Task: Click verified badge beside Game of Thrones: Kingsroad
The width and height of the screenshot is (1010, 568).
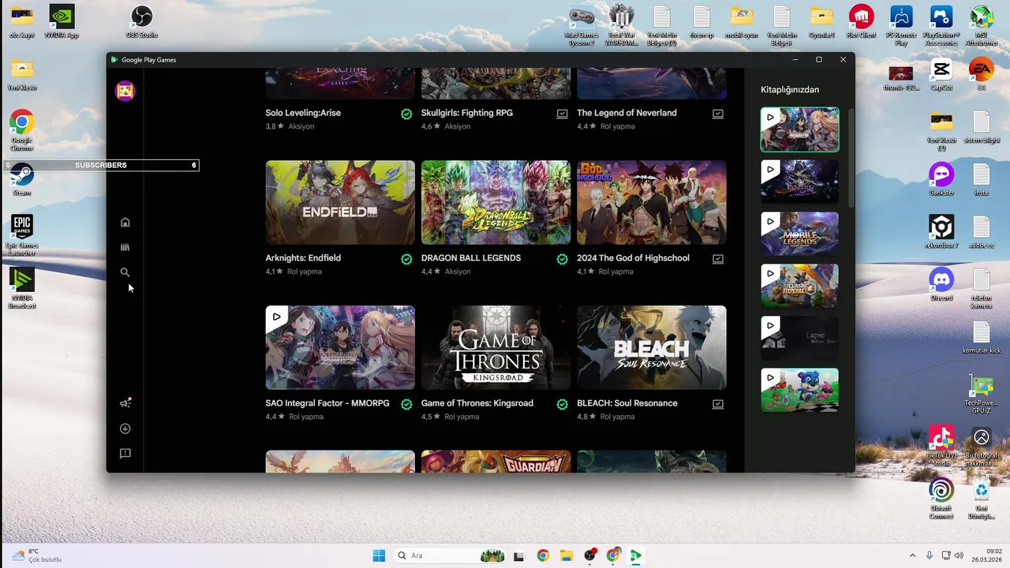Action: 562,404
